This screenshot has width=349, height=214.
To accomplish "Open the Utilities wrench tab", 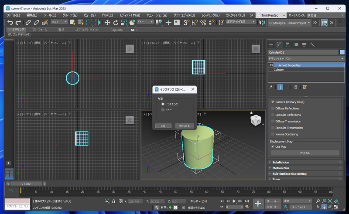I will tap(312, 45).
